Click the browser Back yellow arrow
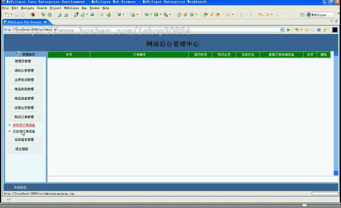The height and width of the screenshot is (208, 341). click(307, 30)
